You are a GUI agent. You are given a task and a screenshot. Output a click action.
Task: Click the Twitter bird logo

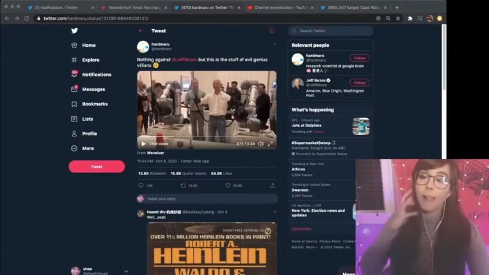74,31
